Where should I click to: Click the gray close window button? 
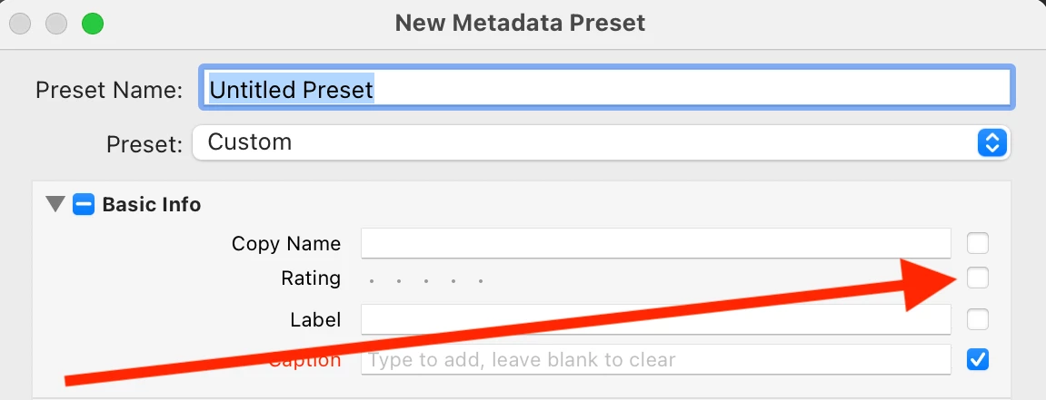pyautogui.click(x=21, y=24)
